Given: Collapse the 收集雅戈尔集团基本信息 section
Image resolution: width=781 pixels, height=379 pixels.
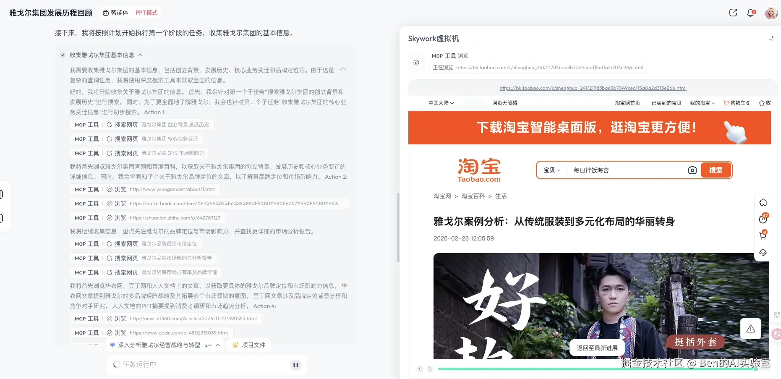Looking at the screenshot, I should 140,55.
